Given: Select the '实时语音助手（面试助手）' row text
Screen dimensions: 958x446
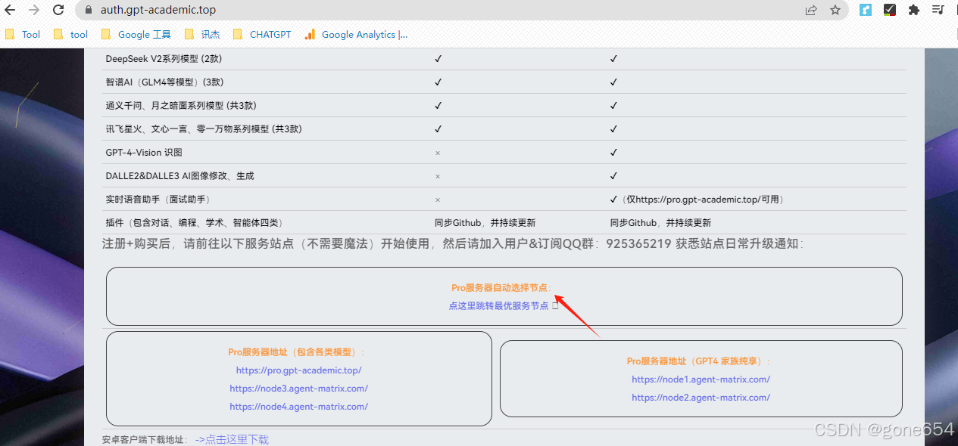Looking at the screenshot, I should [158, 200].
